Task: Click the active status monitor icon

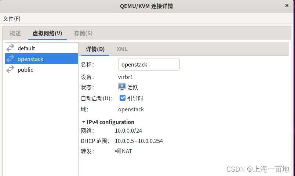Action: [x=122, y=87]
